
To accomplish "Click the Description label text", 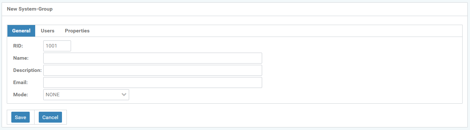I will [x=27, y=70].
